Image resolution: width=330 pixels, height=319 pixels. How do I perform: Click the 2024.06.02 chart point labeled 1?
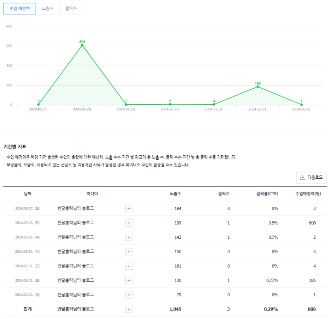click(x=302, y=105)
